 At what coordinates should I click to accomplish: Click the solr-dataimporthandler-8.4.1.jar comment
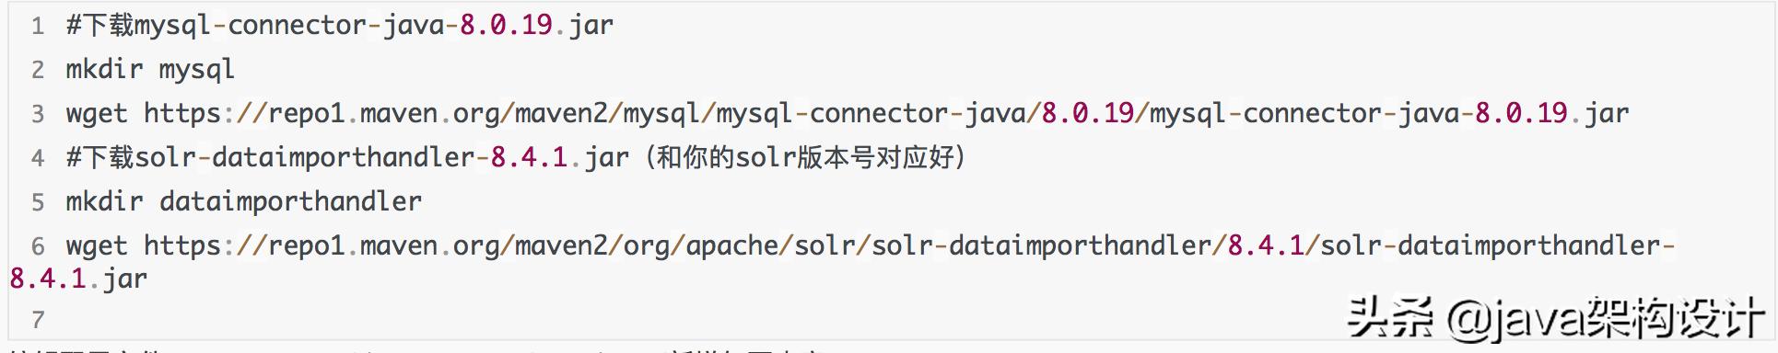coord(347,158)
